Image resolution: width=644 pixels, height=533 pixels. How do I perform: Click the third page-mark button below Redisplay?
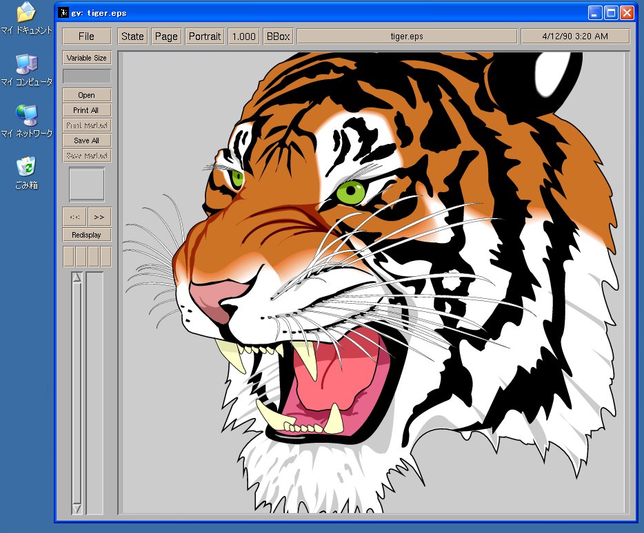point(93,256)
